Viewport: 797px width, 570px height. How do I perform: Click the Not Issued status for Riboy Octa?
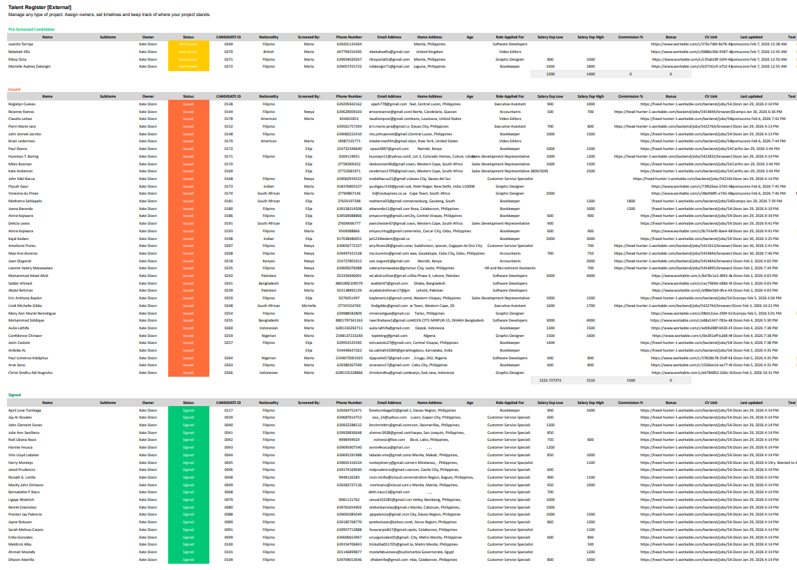(x=188, y=59)
